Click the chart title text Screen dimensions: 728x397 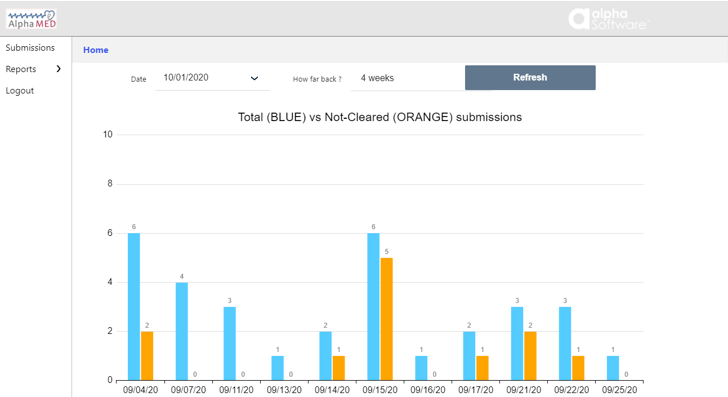pyautogui.click(x=380, y=117)
